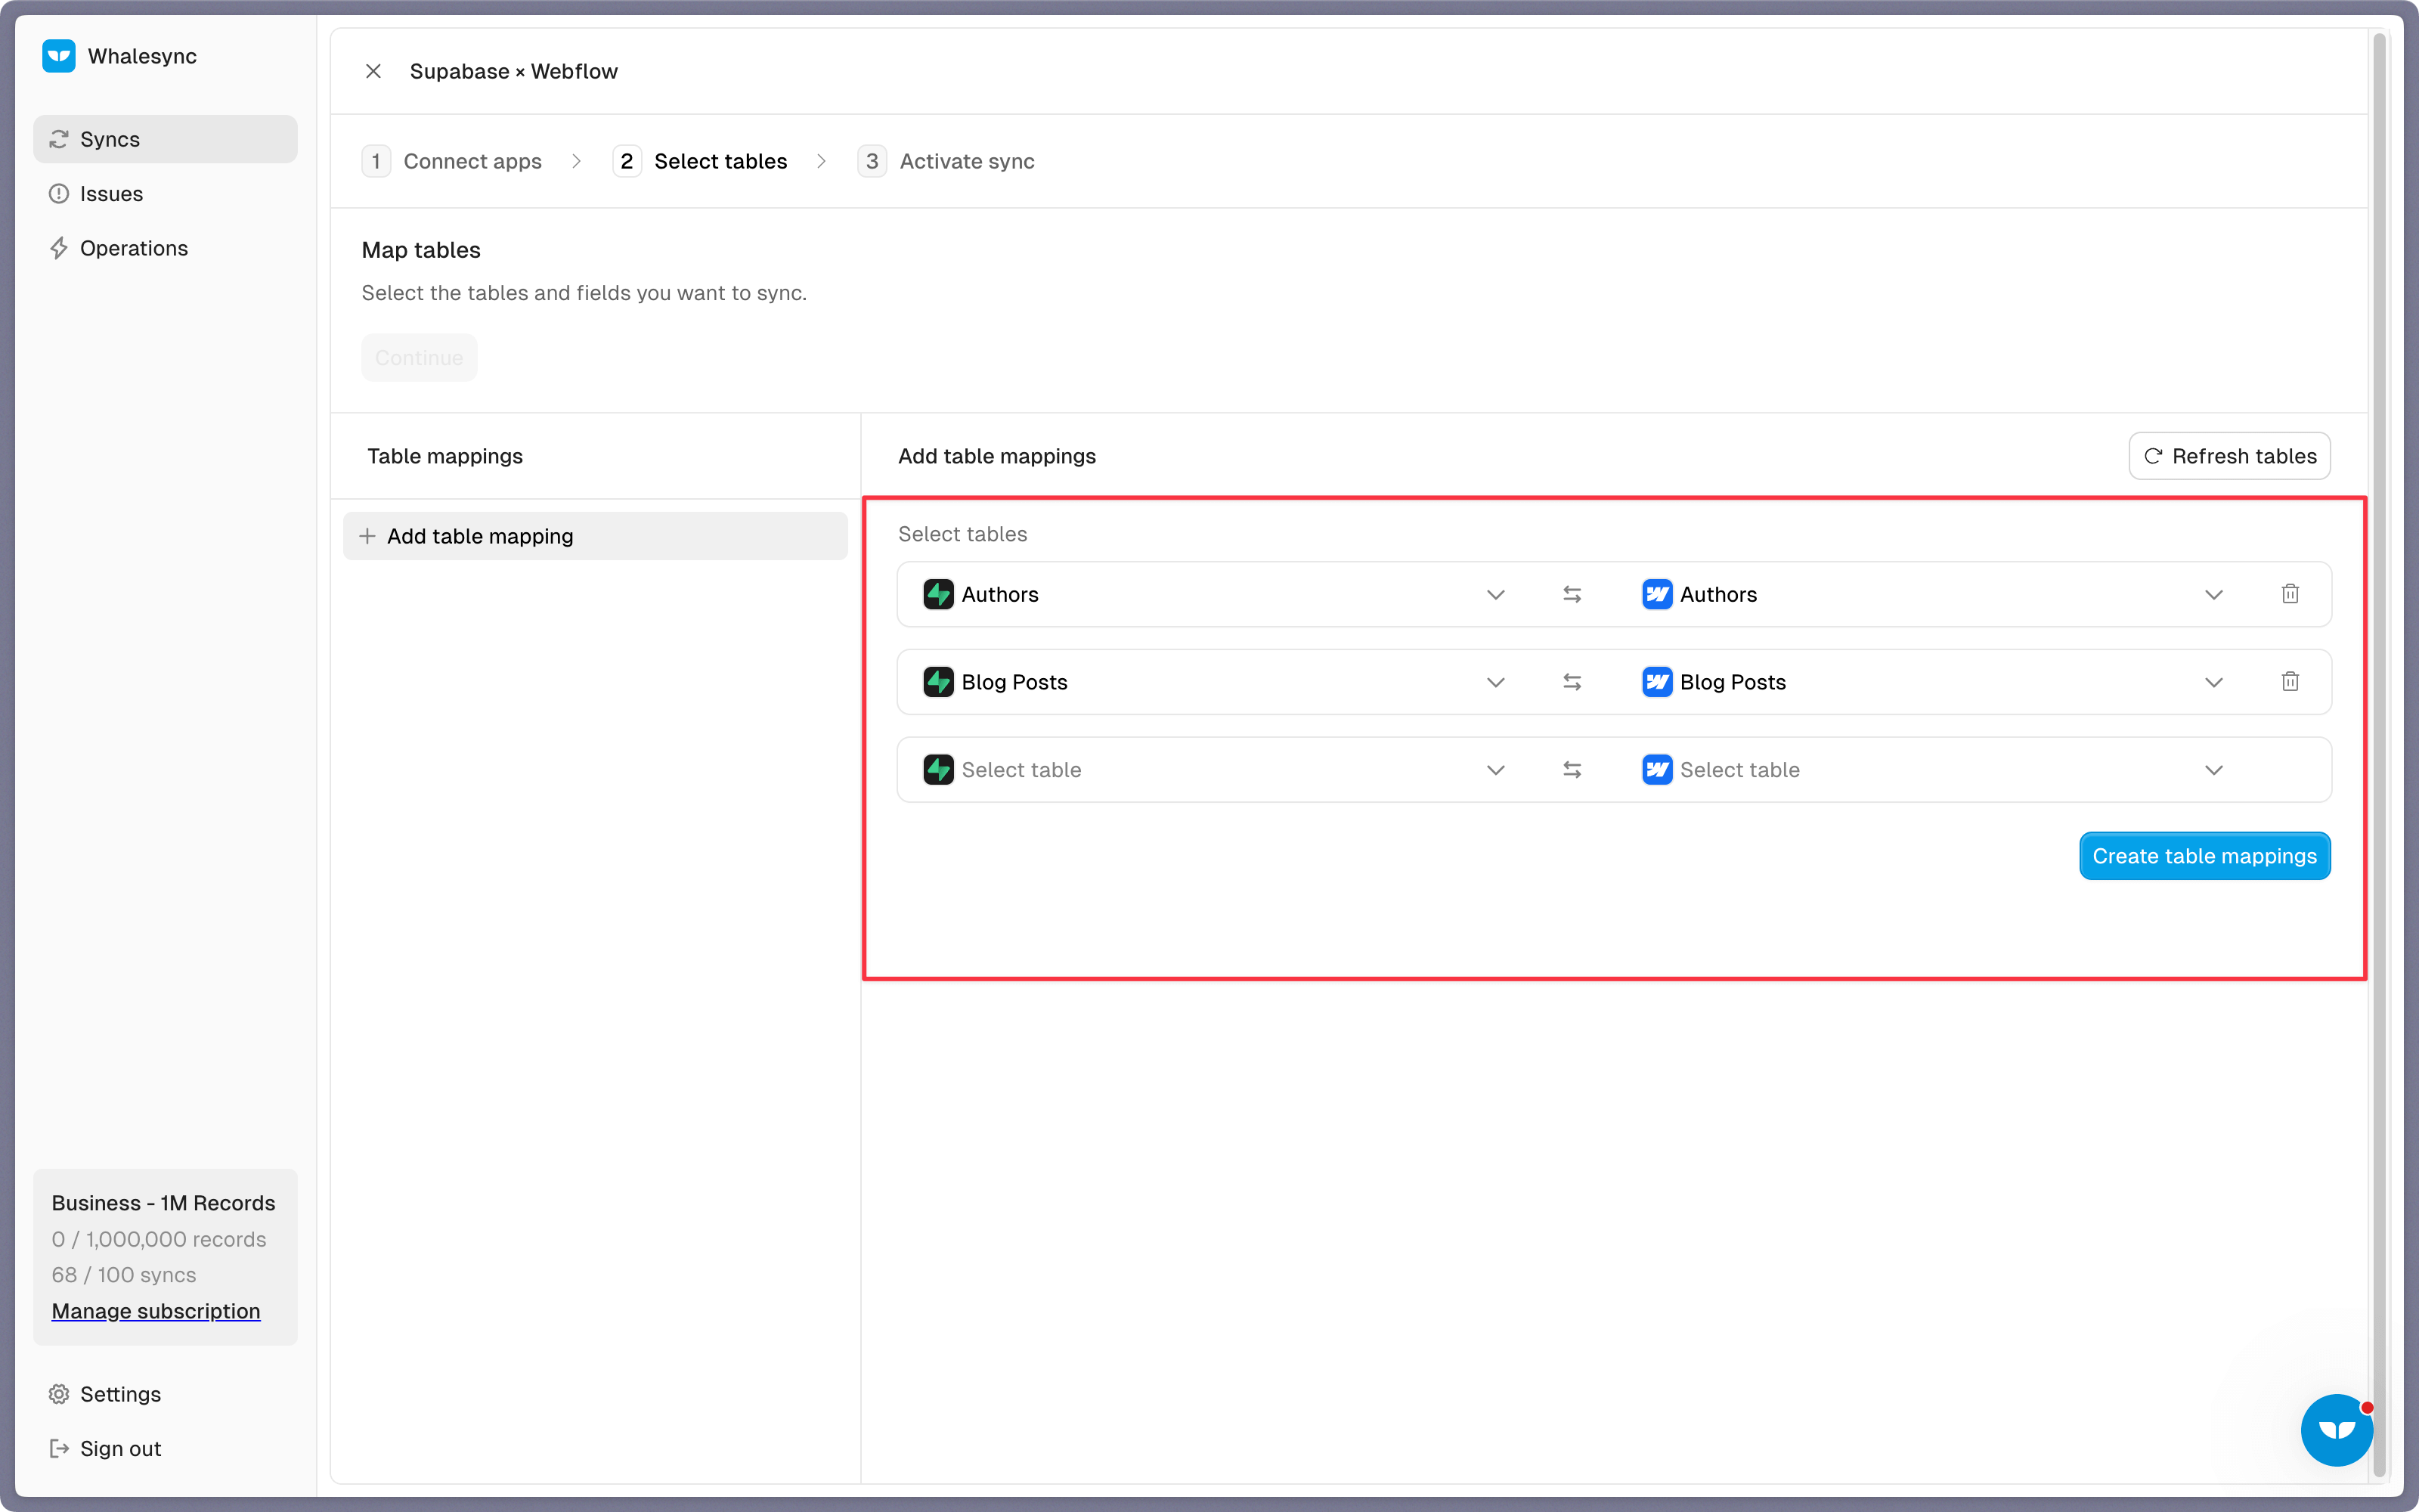
Task: Click Create table mappings button
Action: pyautogui.click(x=2204, y=856)
